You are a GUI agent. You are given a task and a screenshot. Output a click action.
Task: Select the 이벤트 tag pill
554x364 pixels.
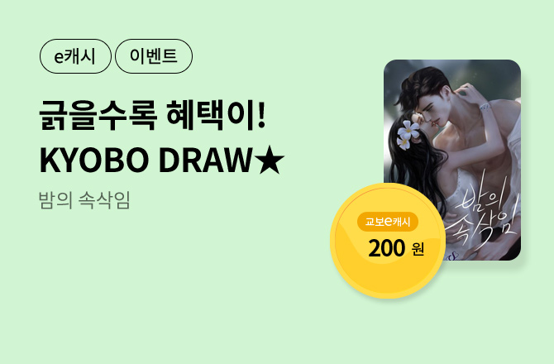[154, 56]
